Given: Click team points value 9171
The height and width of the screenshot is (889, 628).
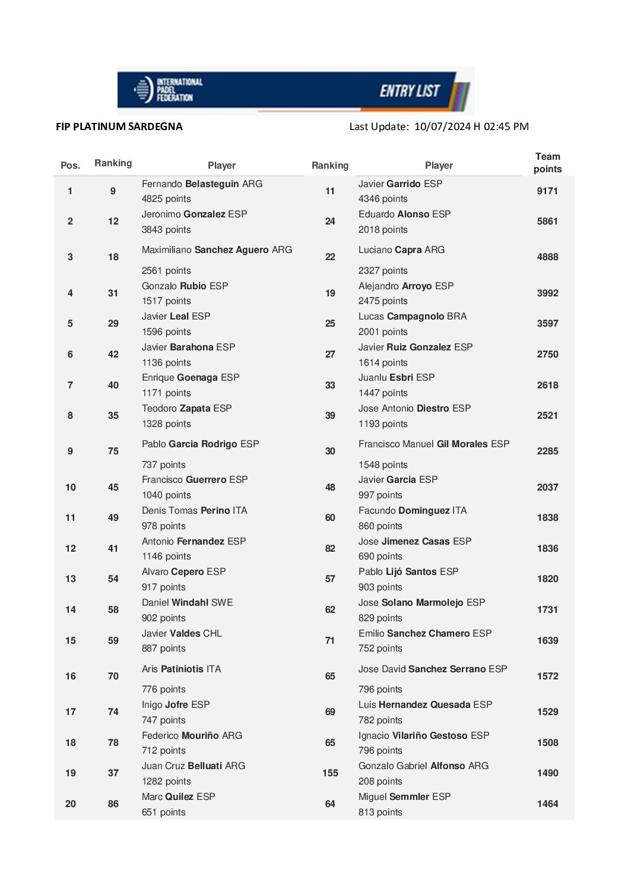Looking at the screenshot, I should [547, 191].
